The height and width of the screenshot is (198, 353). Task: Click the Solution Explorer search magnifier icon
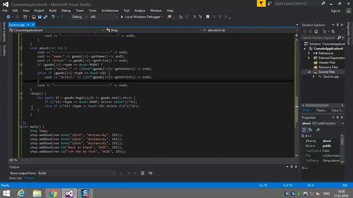click(339, 38)
